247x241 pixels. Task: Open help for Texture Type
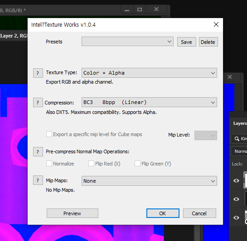[x=38, y=73]
